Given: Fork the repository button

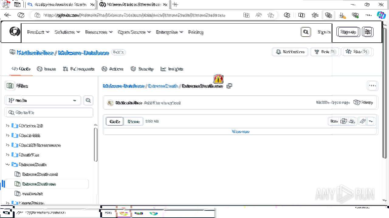Looking at the screenshot, I should [325, 52].
